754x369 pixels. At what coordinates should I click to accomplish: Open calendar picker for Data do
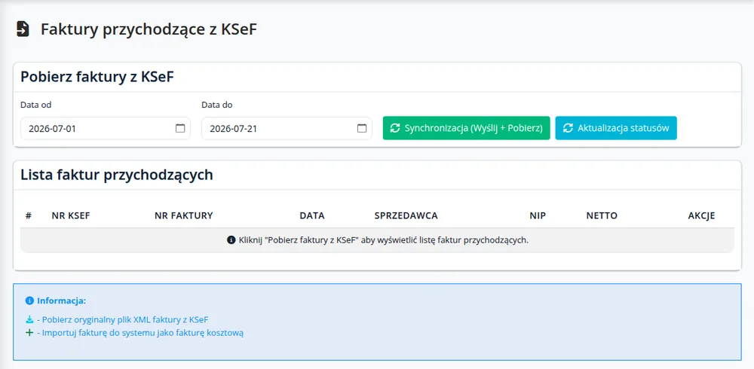tap(362, 128)
